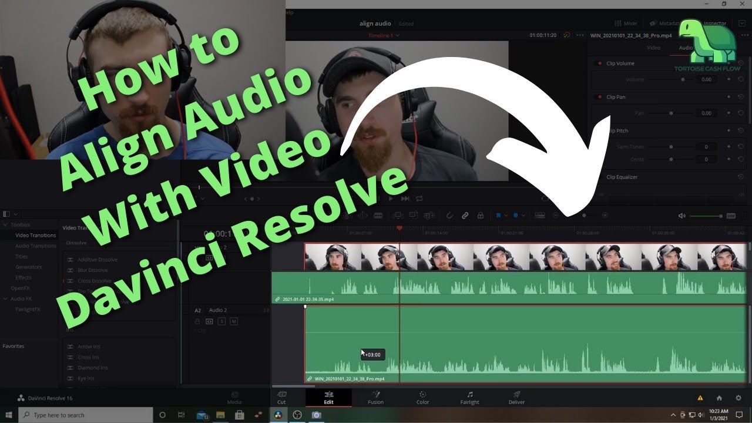Expand the Inspector panel with chevron button

point(742,23)
